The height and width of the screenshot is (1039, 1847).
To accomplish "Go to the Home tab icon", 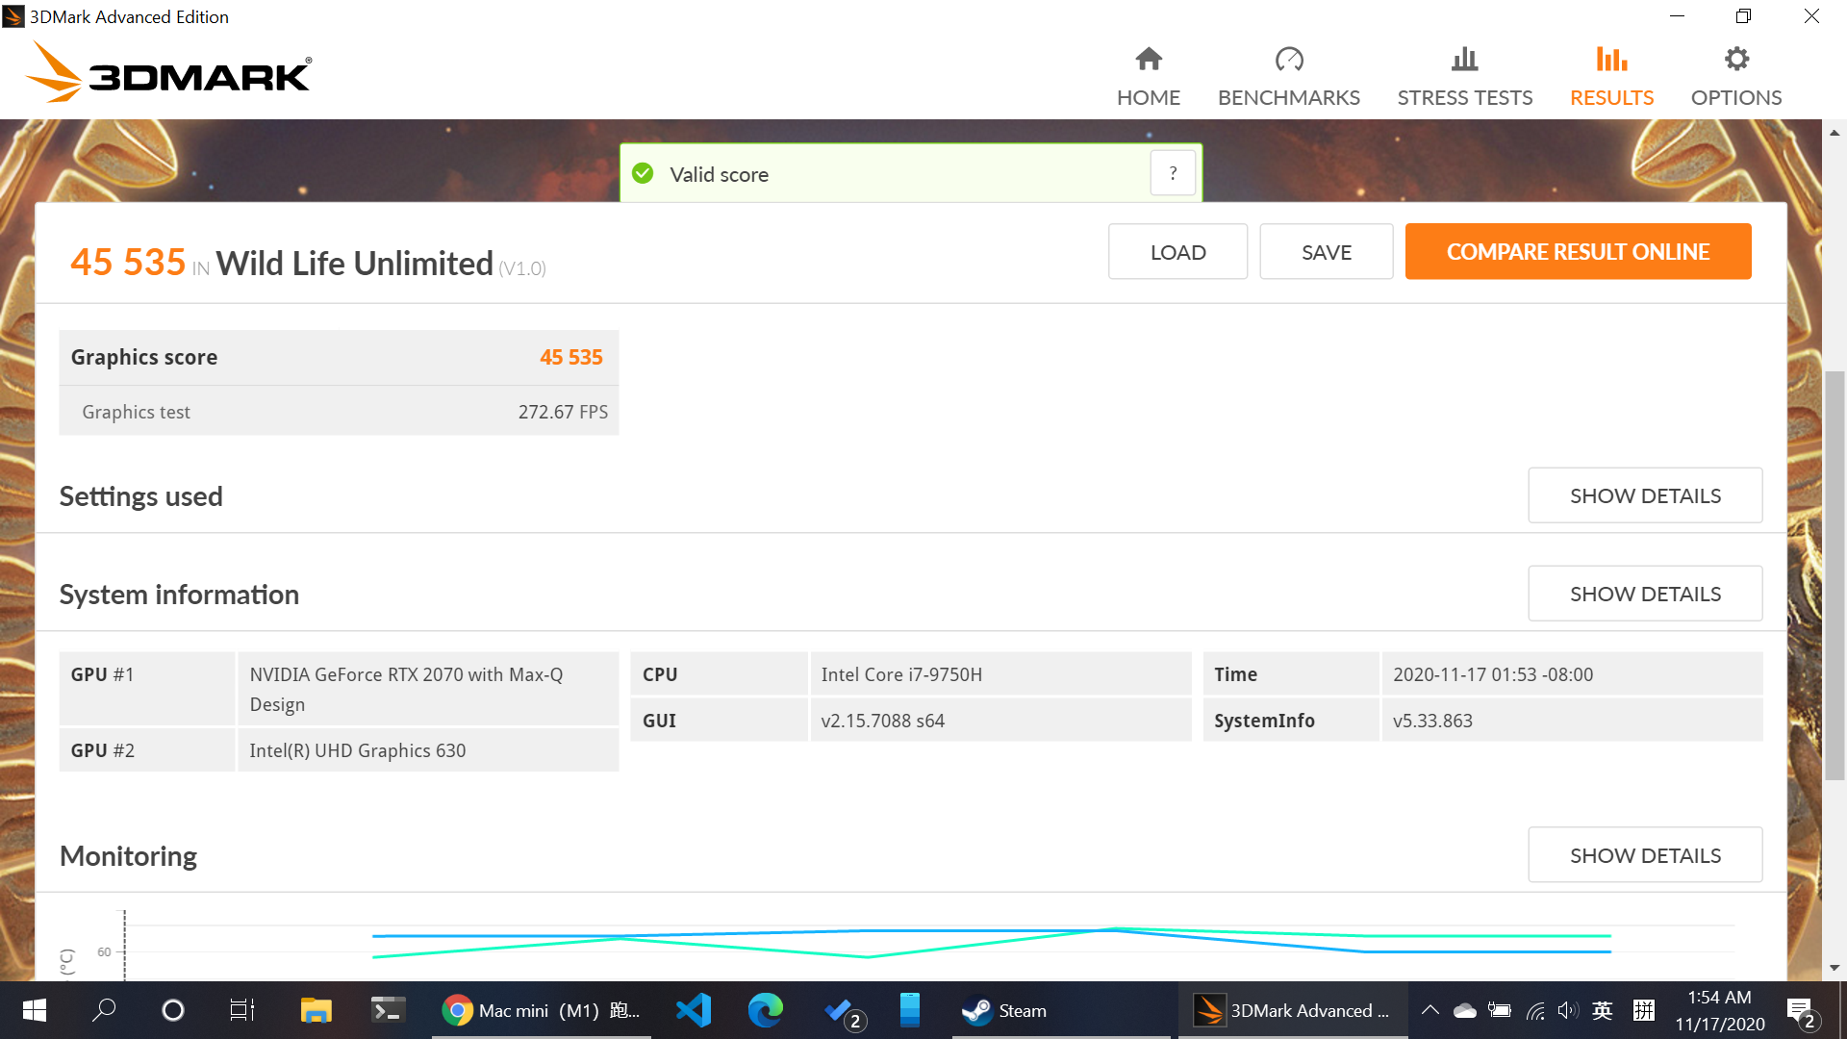I will pos(1148,60).
